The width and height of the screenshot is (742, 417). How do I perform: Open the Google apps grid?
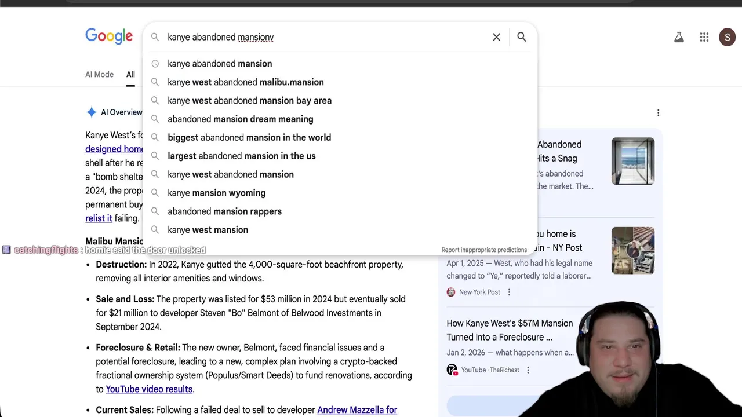click(x=704, y=38)
